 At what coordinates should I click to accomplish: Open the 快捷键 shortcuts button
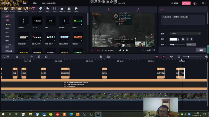[175, 3]
